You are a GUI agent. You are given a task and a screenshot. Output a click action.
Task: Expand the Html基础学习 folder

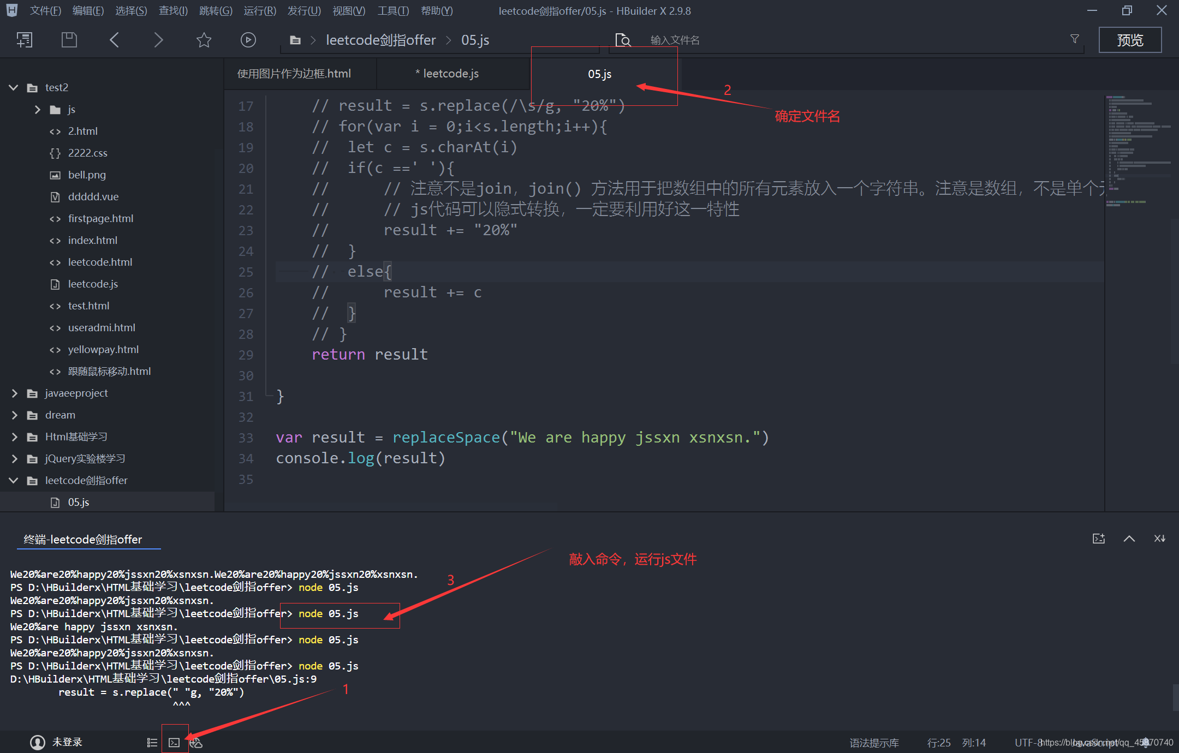tap(15, 437)
